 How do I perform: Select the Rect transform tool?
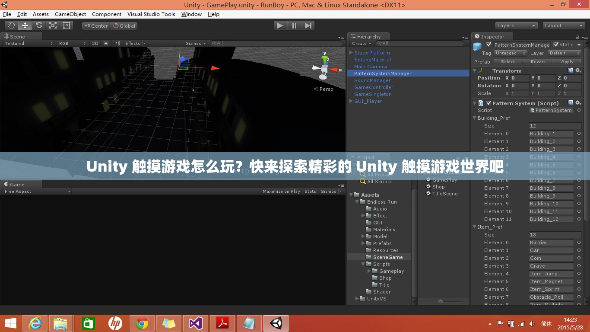(x=67, y=26)
